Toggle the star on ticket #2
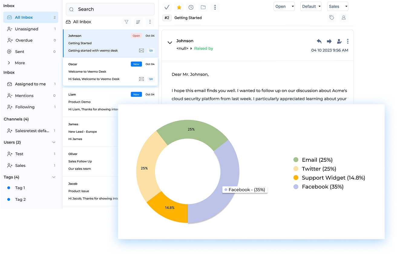The height and width of the screenshot is (254, 397). 179,7
